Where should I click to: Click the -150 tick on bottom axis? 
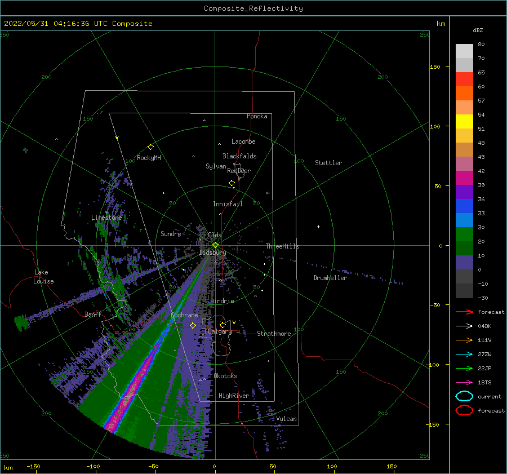33,466
